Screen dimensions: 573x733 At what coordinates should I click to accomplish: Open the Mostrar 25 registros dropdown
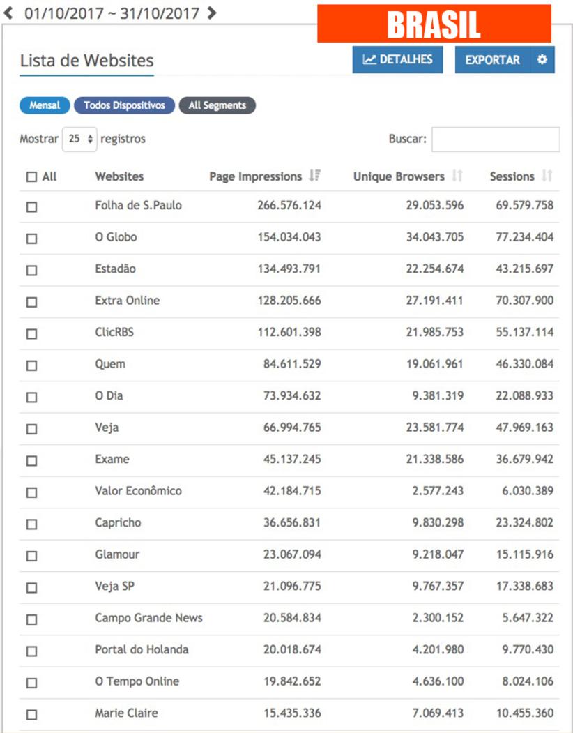(x=81, y=139)
